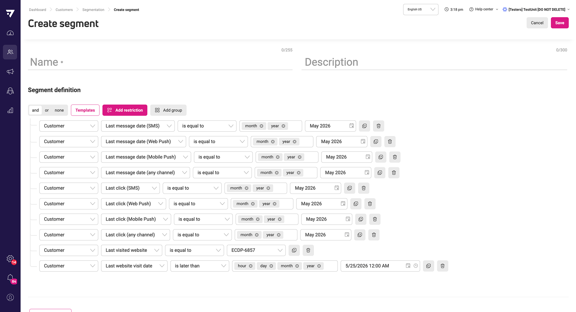Delete the Last message date (Mobile Push) restriction
Screen dimensions: 576x312
(395, 157)
